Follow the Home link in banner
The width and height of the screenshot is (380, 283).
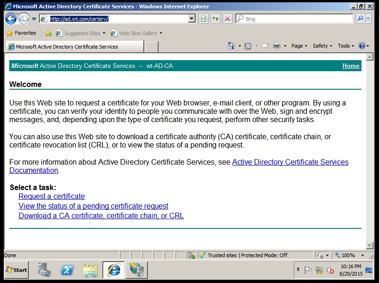tap(351, 66)
